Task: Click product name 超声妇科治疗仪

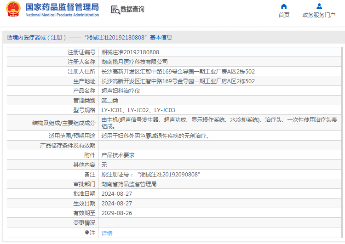Action: tap(121, 91)
